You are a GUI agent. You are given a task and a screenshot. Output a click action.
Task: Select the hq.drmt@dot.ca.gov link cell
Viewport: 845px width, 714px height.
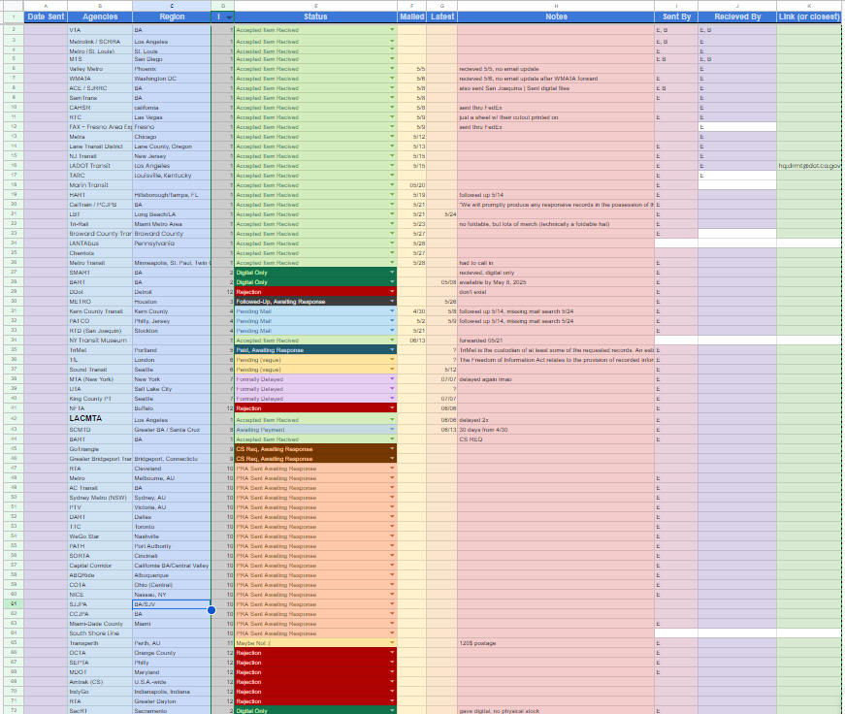click(x=809, y=166)
